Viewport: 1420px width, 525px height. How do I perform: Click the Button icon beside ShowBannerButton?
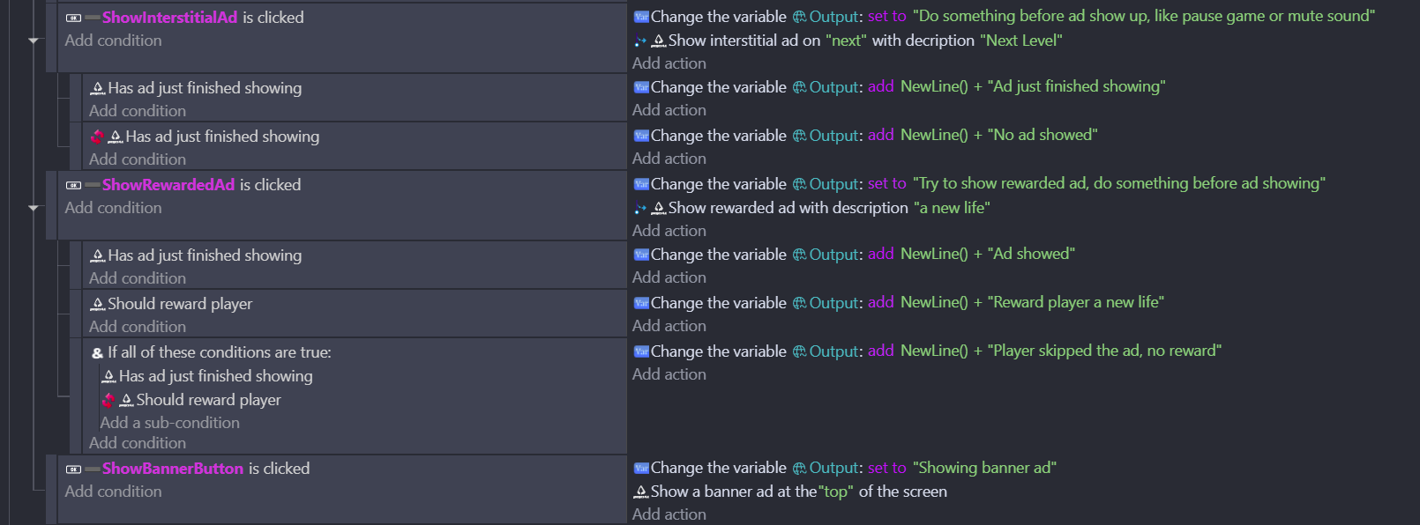click(72, 468)
